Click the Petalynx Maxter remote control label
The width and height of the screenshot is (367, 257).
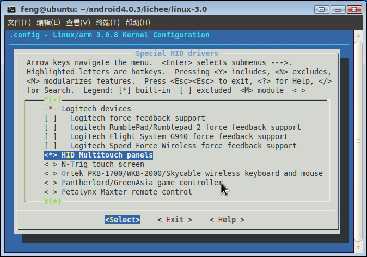pyautogui.click(x=127, y=192)
